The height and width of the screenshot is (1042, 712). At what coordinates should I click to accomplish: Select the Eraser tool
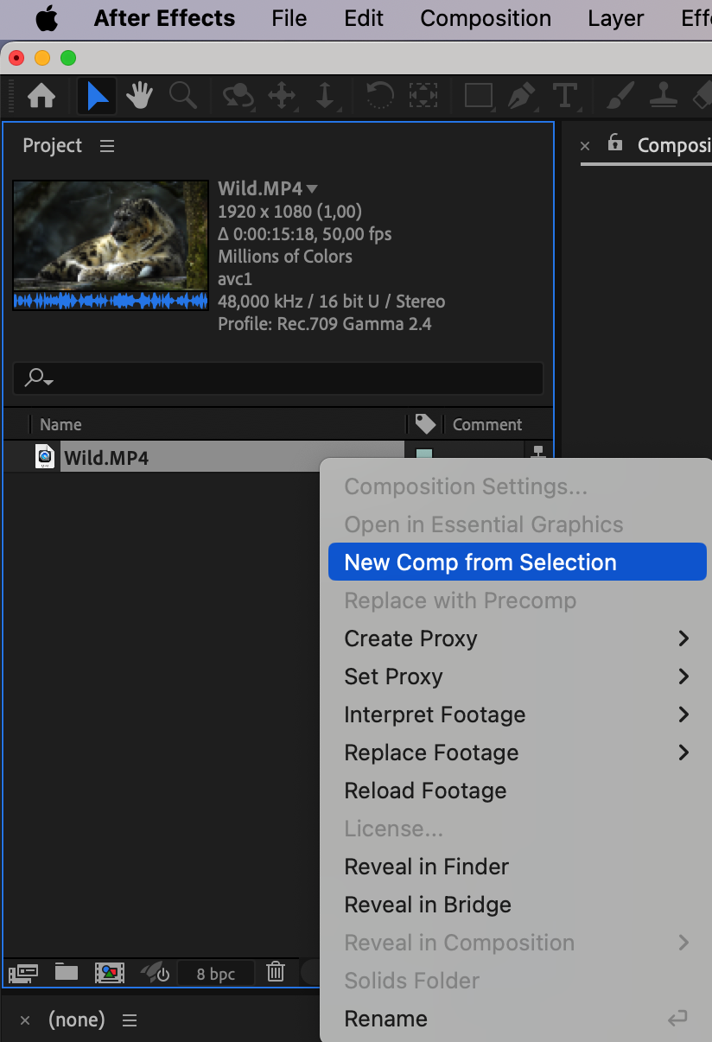pos(702,96)
